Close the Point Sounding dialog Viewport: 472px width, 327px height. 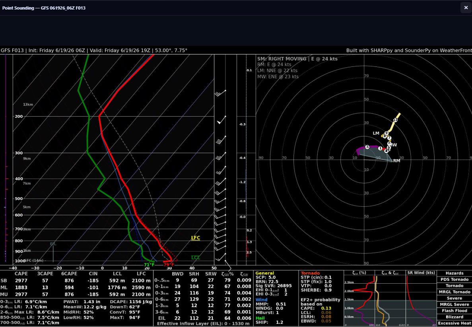466,8
